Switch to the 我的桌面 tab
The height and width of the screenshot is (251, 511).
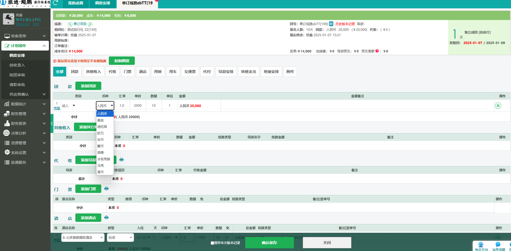coord(76,3)
